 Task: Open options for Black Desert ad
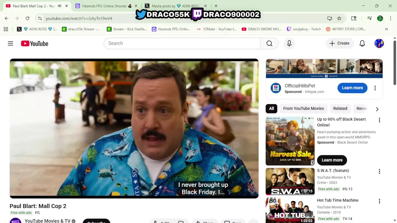379,120
